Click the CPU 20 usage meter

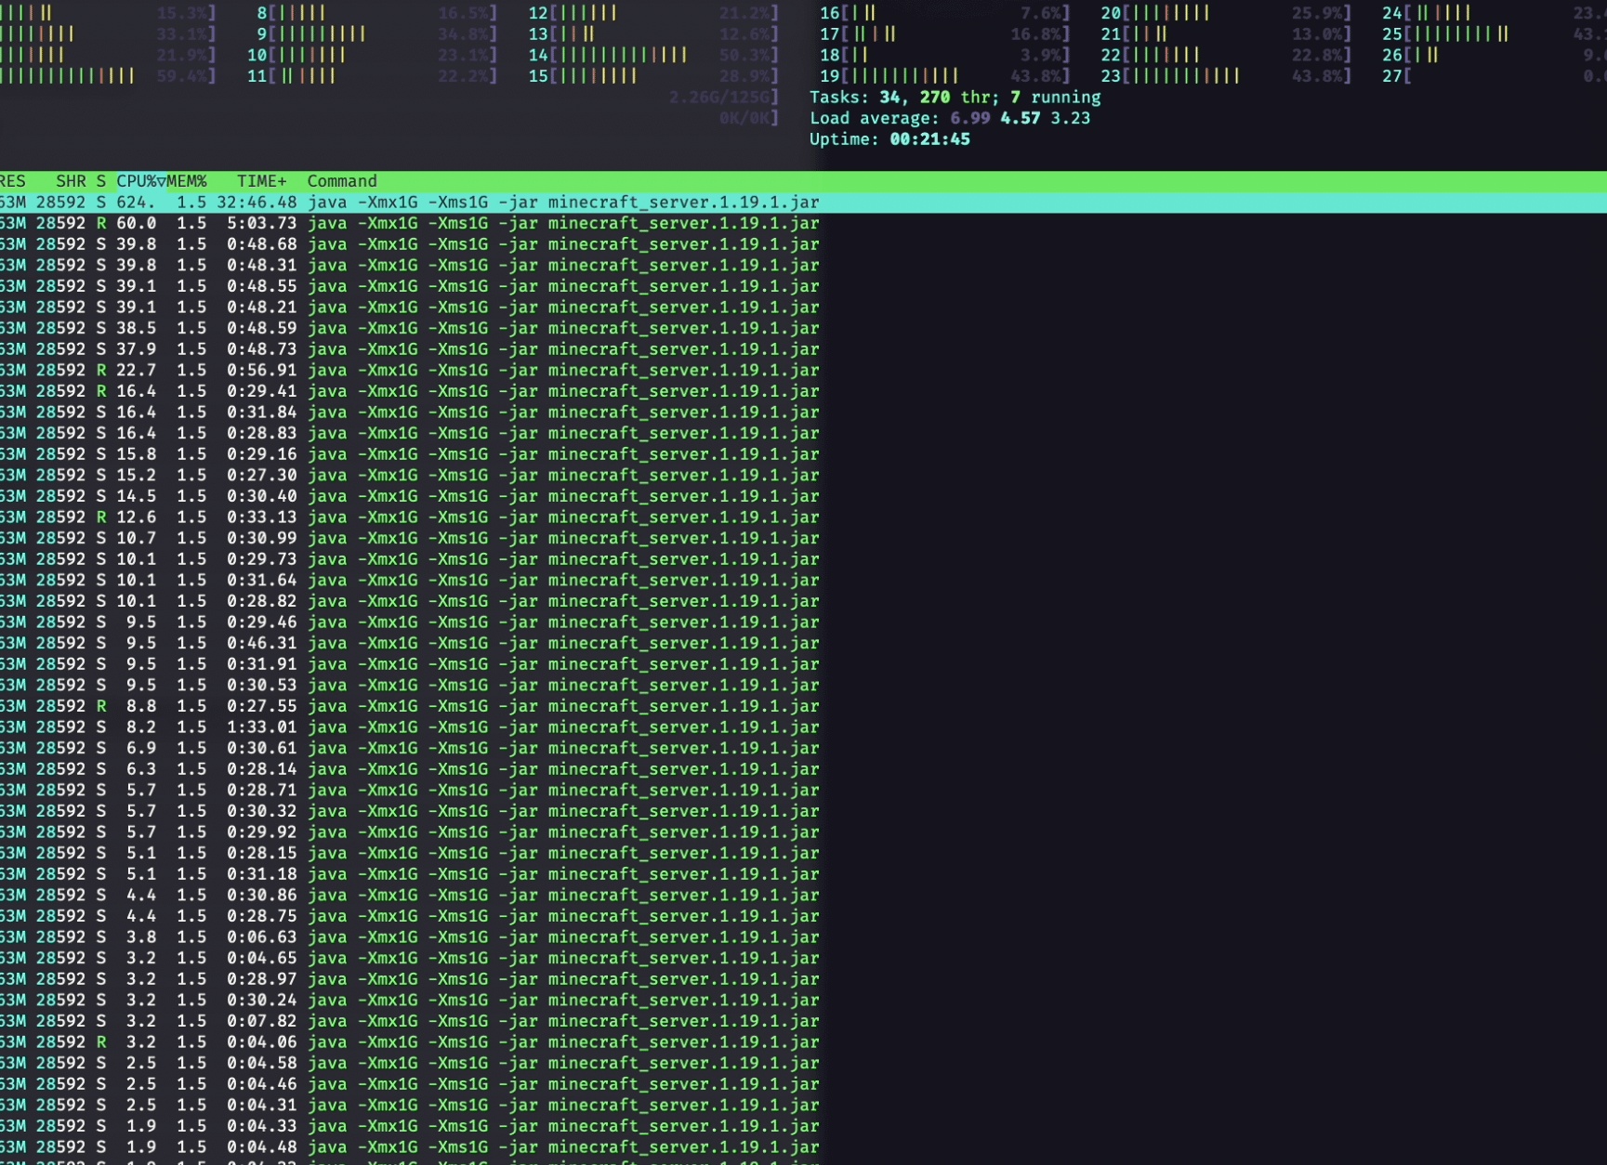click(x=1227, y=13)
